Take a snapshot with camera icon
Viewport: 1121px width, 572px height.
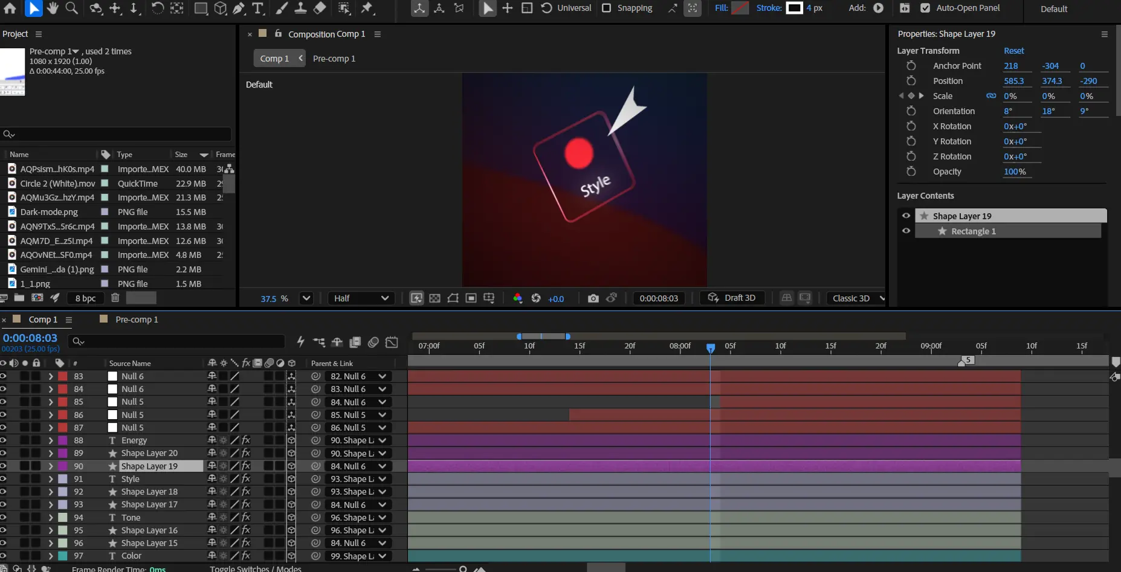pyautogui.click(x=593, y=298)
